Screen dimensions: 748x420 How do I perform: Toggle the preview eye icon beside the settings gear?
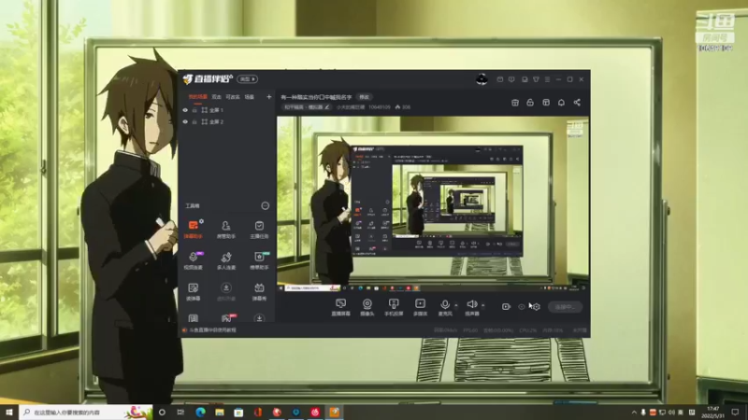[522, 307]
